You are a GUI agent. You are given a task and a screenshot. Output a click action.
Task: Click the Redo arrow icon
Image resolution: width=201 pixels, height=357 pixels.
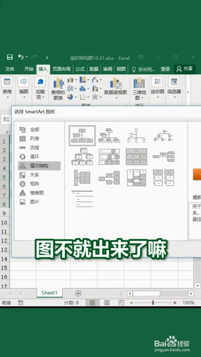34,57
